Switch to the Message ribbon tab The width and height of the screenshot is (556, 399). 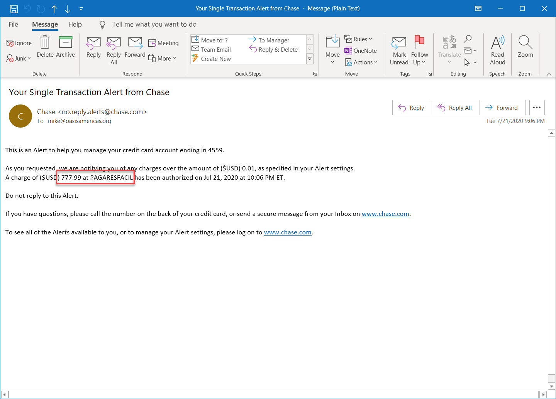point(45,24)
